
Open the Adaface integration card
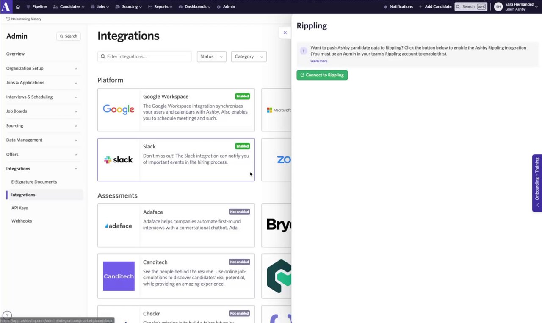[x=176, y=225]
